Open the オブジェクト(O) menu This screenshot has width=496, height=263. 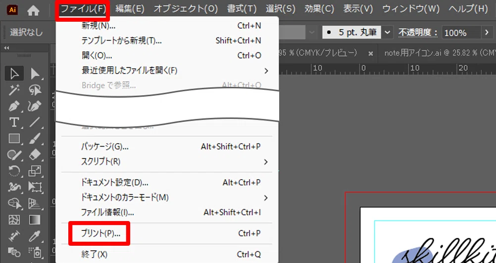point(186,9)
